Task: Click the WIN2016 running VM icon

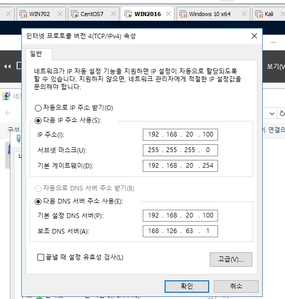Action: tap(128, 14)
